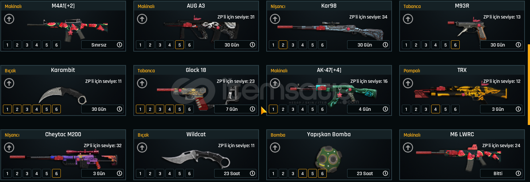Click clock icon next to Sınırsız on M4A1
Viewport: 530px width, 182px height.
[119, 45]
